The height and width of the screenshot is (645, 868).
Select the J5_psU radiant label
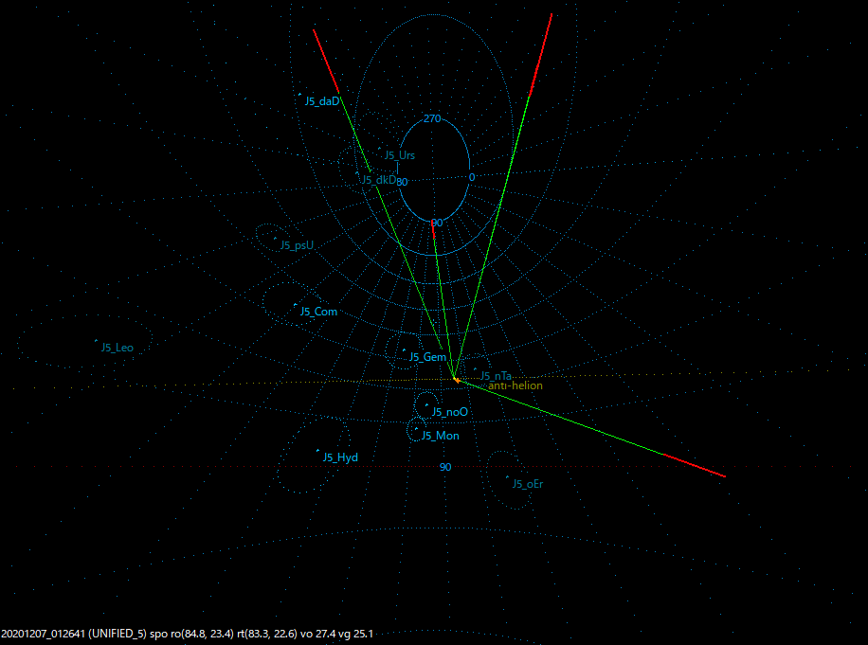[297, 245]
